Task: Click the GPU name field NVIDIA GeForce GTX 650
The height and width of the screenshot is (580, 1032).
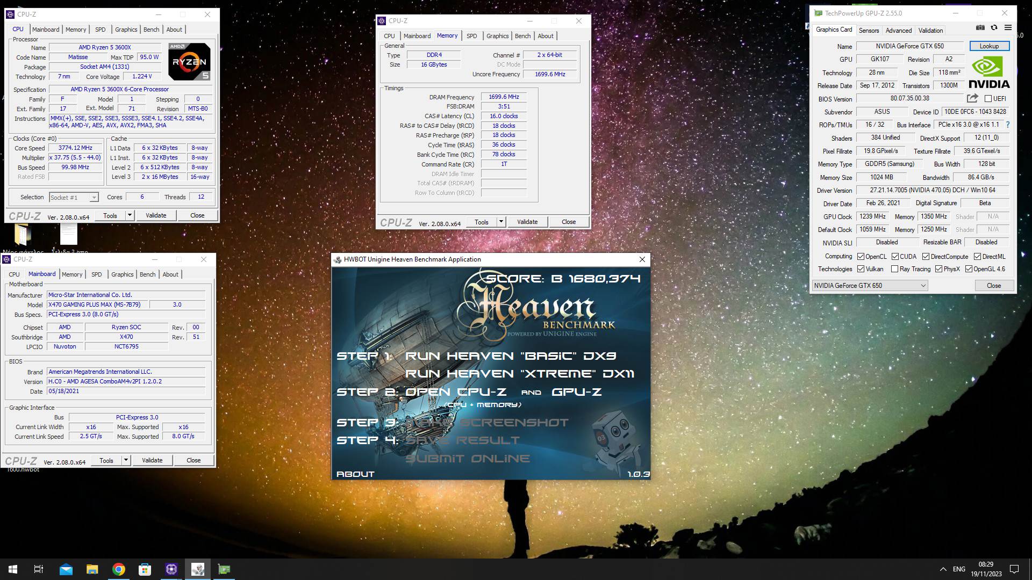Action: click(909, 46)
